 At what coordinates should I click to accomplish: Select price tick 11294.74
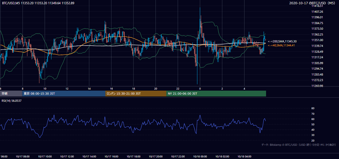click(x=318, y=69)
